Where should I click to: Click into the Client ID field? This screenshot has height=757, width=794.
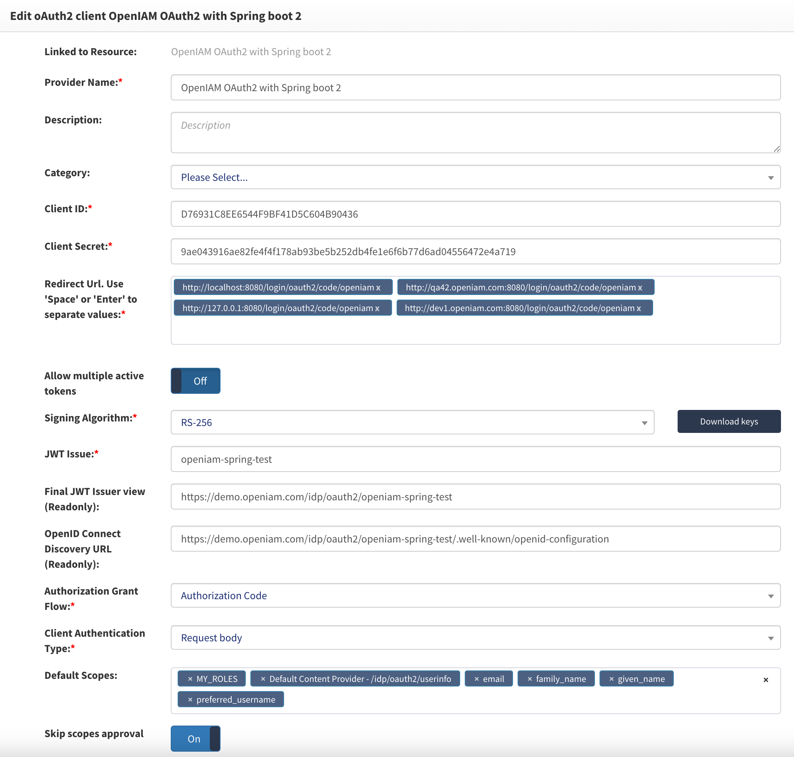[x=475, y=214]
